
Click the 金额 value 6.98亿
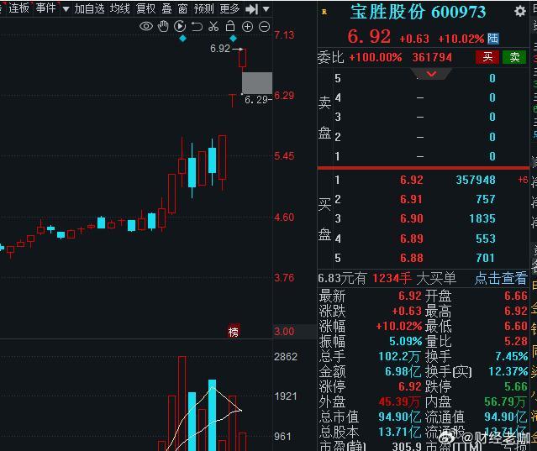tap(403, 371)
